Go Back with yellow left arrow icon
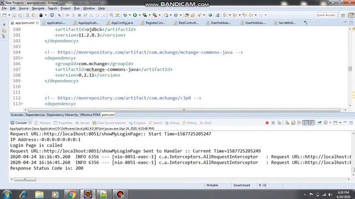 tap(251, 15)
